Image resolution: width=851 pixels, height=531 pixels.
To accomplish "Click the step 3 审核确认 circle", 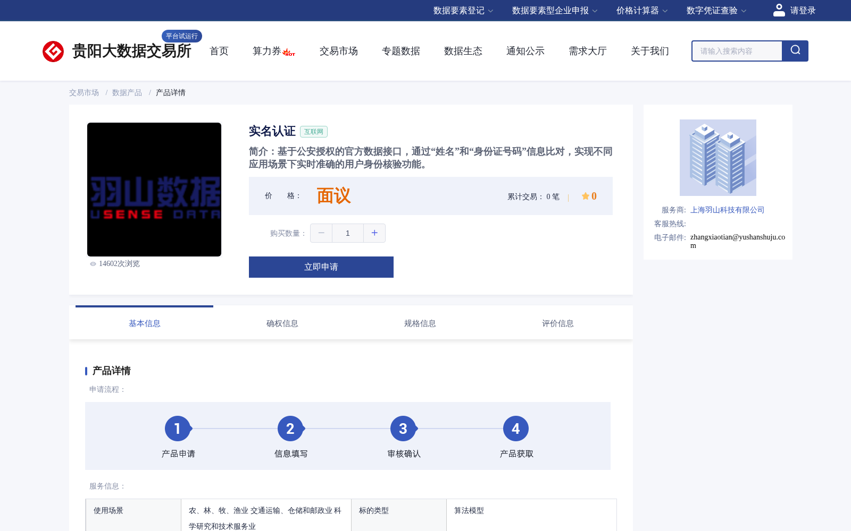I will click(x=403, y=429).
